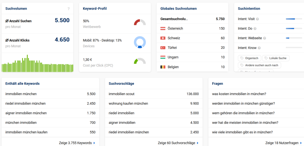This screenshot has height=146, width=304.
Task: Click the Cost per Click green gauge
Action: point(140,61)
